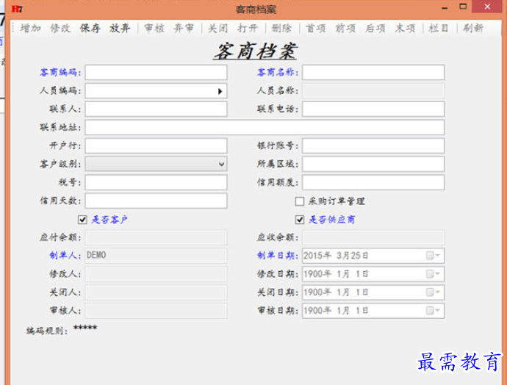The image size is (507, 385).
Task: Open the 制单日期 date picker dropdown
Action: 434,256
